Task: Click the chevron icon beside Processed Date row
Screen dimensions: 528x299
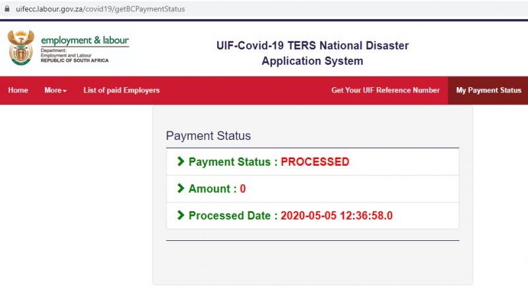Action: [181, 215]
